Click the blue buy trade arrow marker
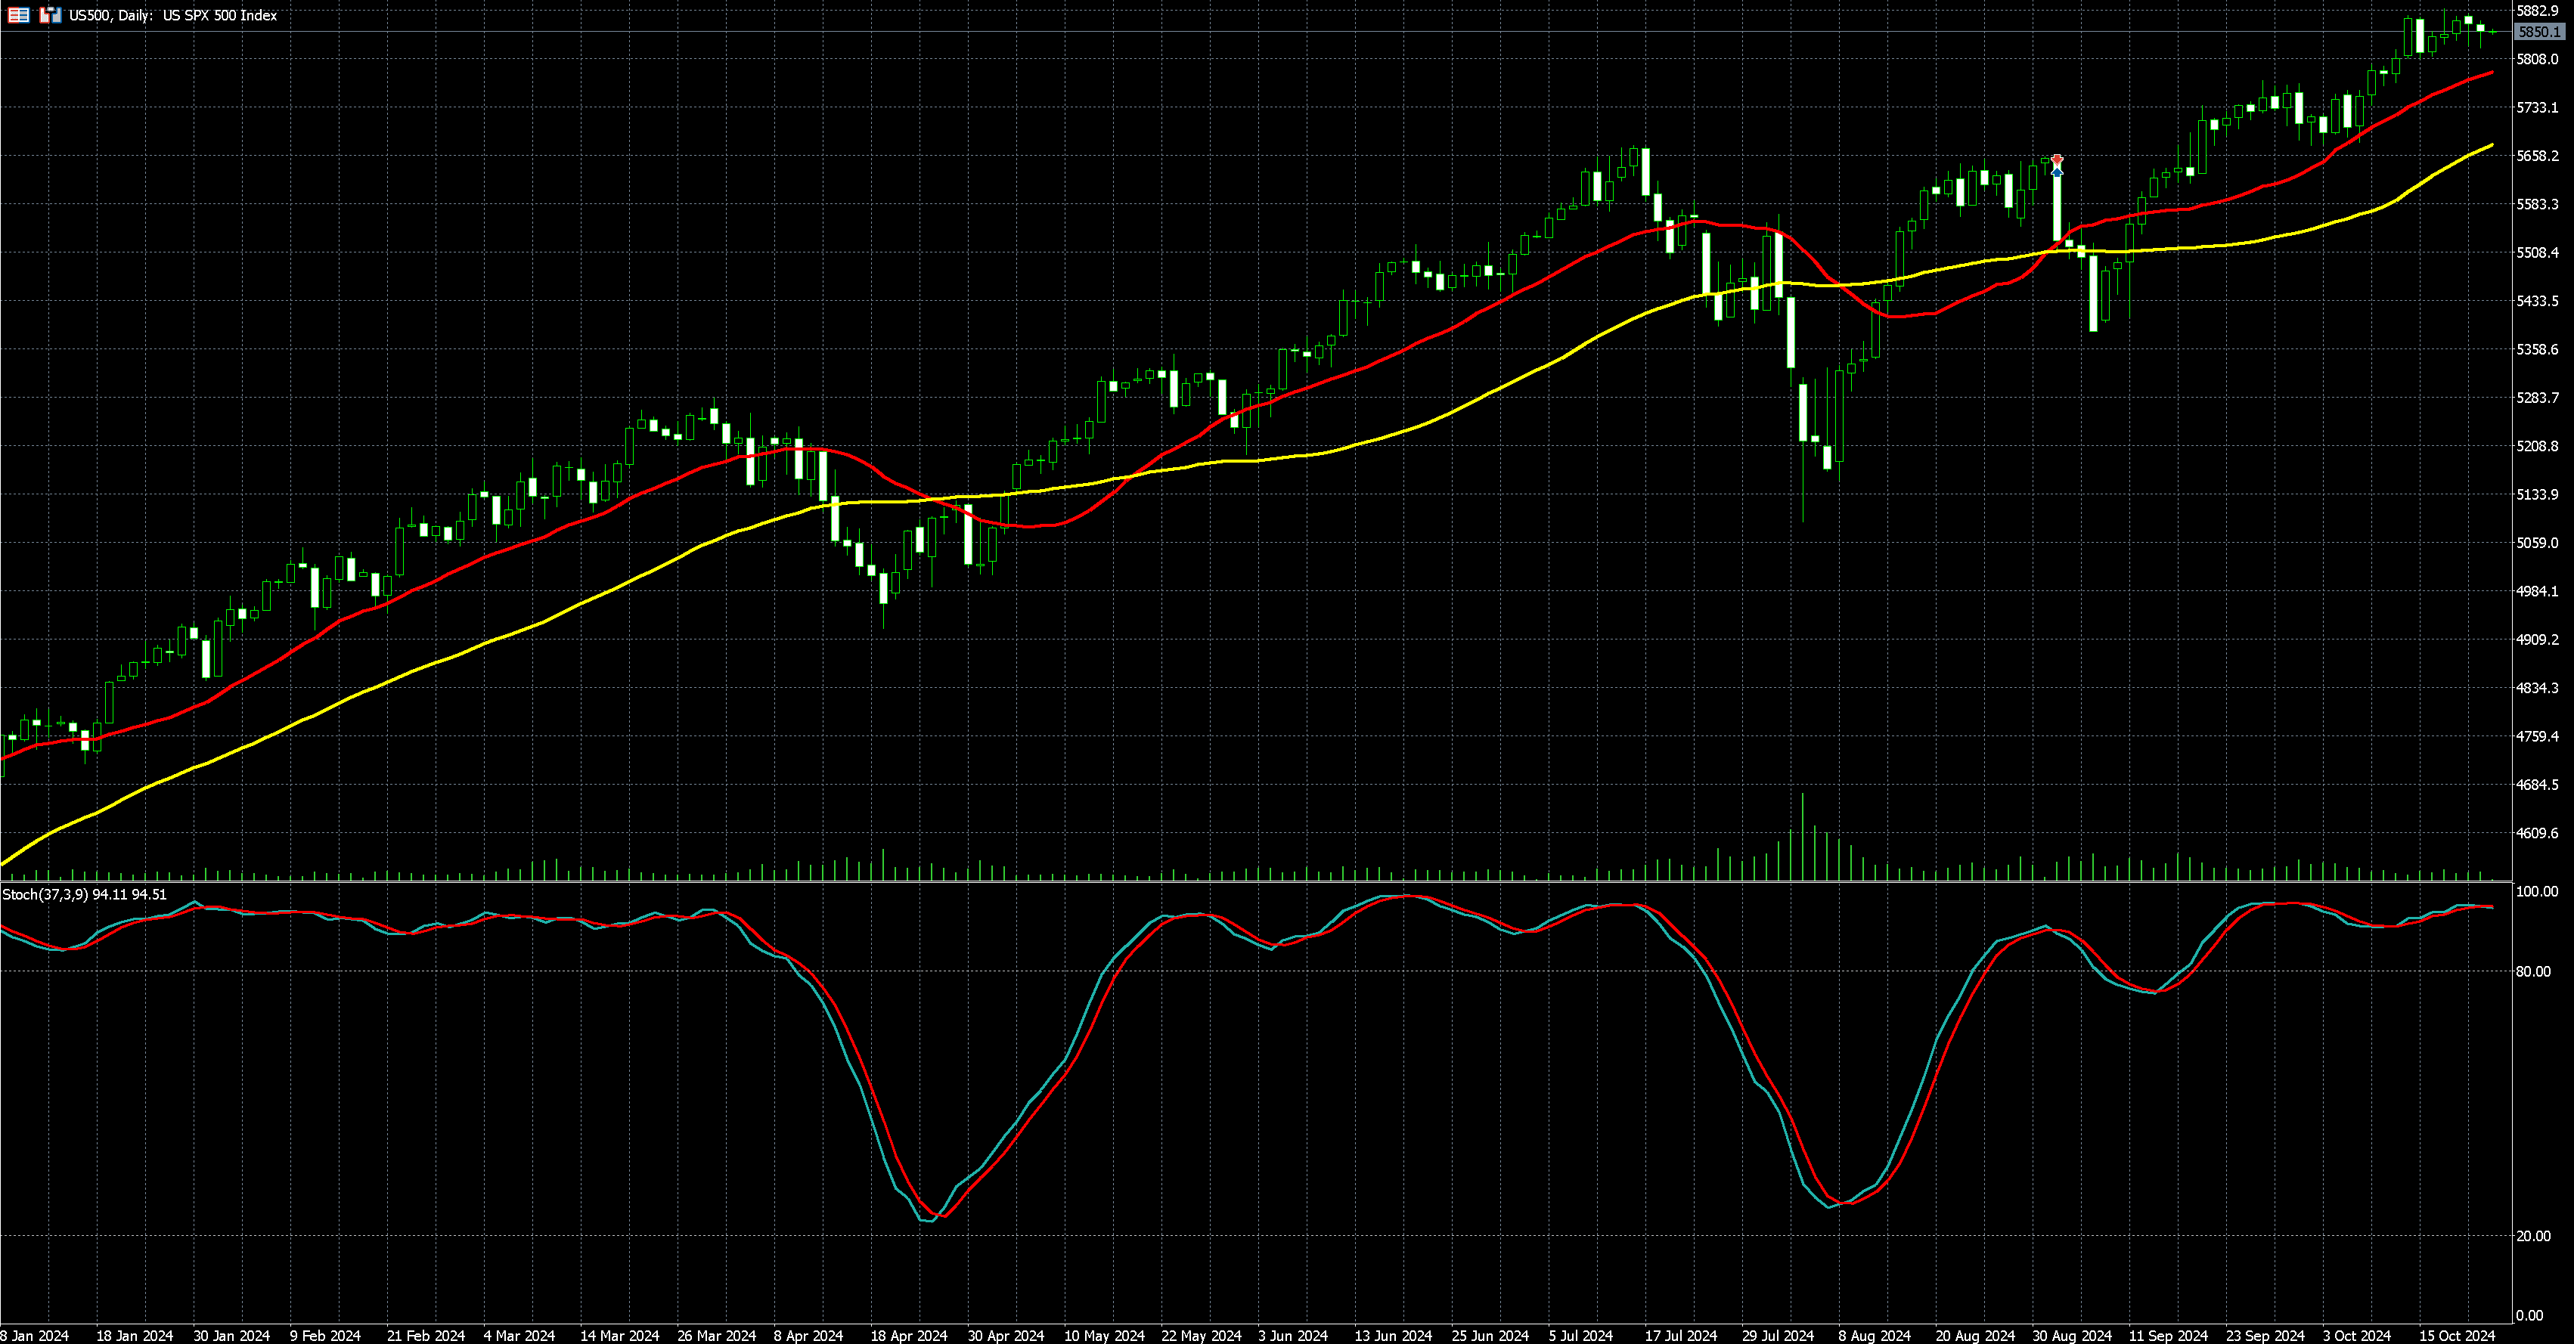The image size is (2574, 1344). pos(2057,172)
